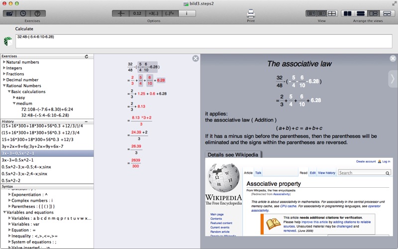Open Wikipedia Read tab

[303, 173]
